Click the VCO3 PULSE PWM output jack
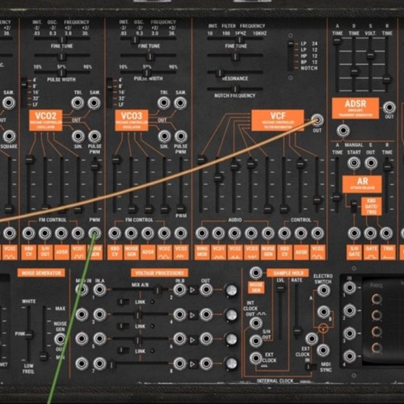Image resolution: width=404 pixels, height=404 pixels. [x=181, y=137]
